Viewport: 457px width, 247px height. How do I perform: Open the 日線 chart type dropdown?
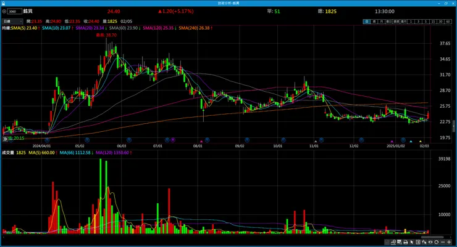point(12,21)
